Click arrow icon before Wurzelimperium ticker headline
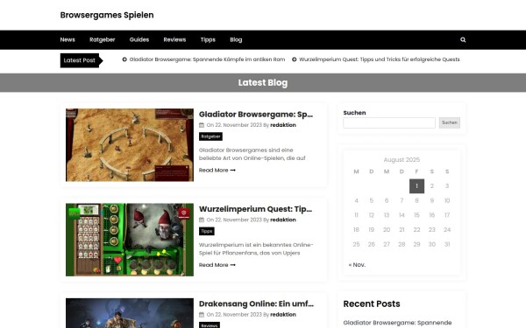 (x=295, y=59)
